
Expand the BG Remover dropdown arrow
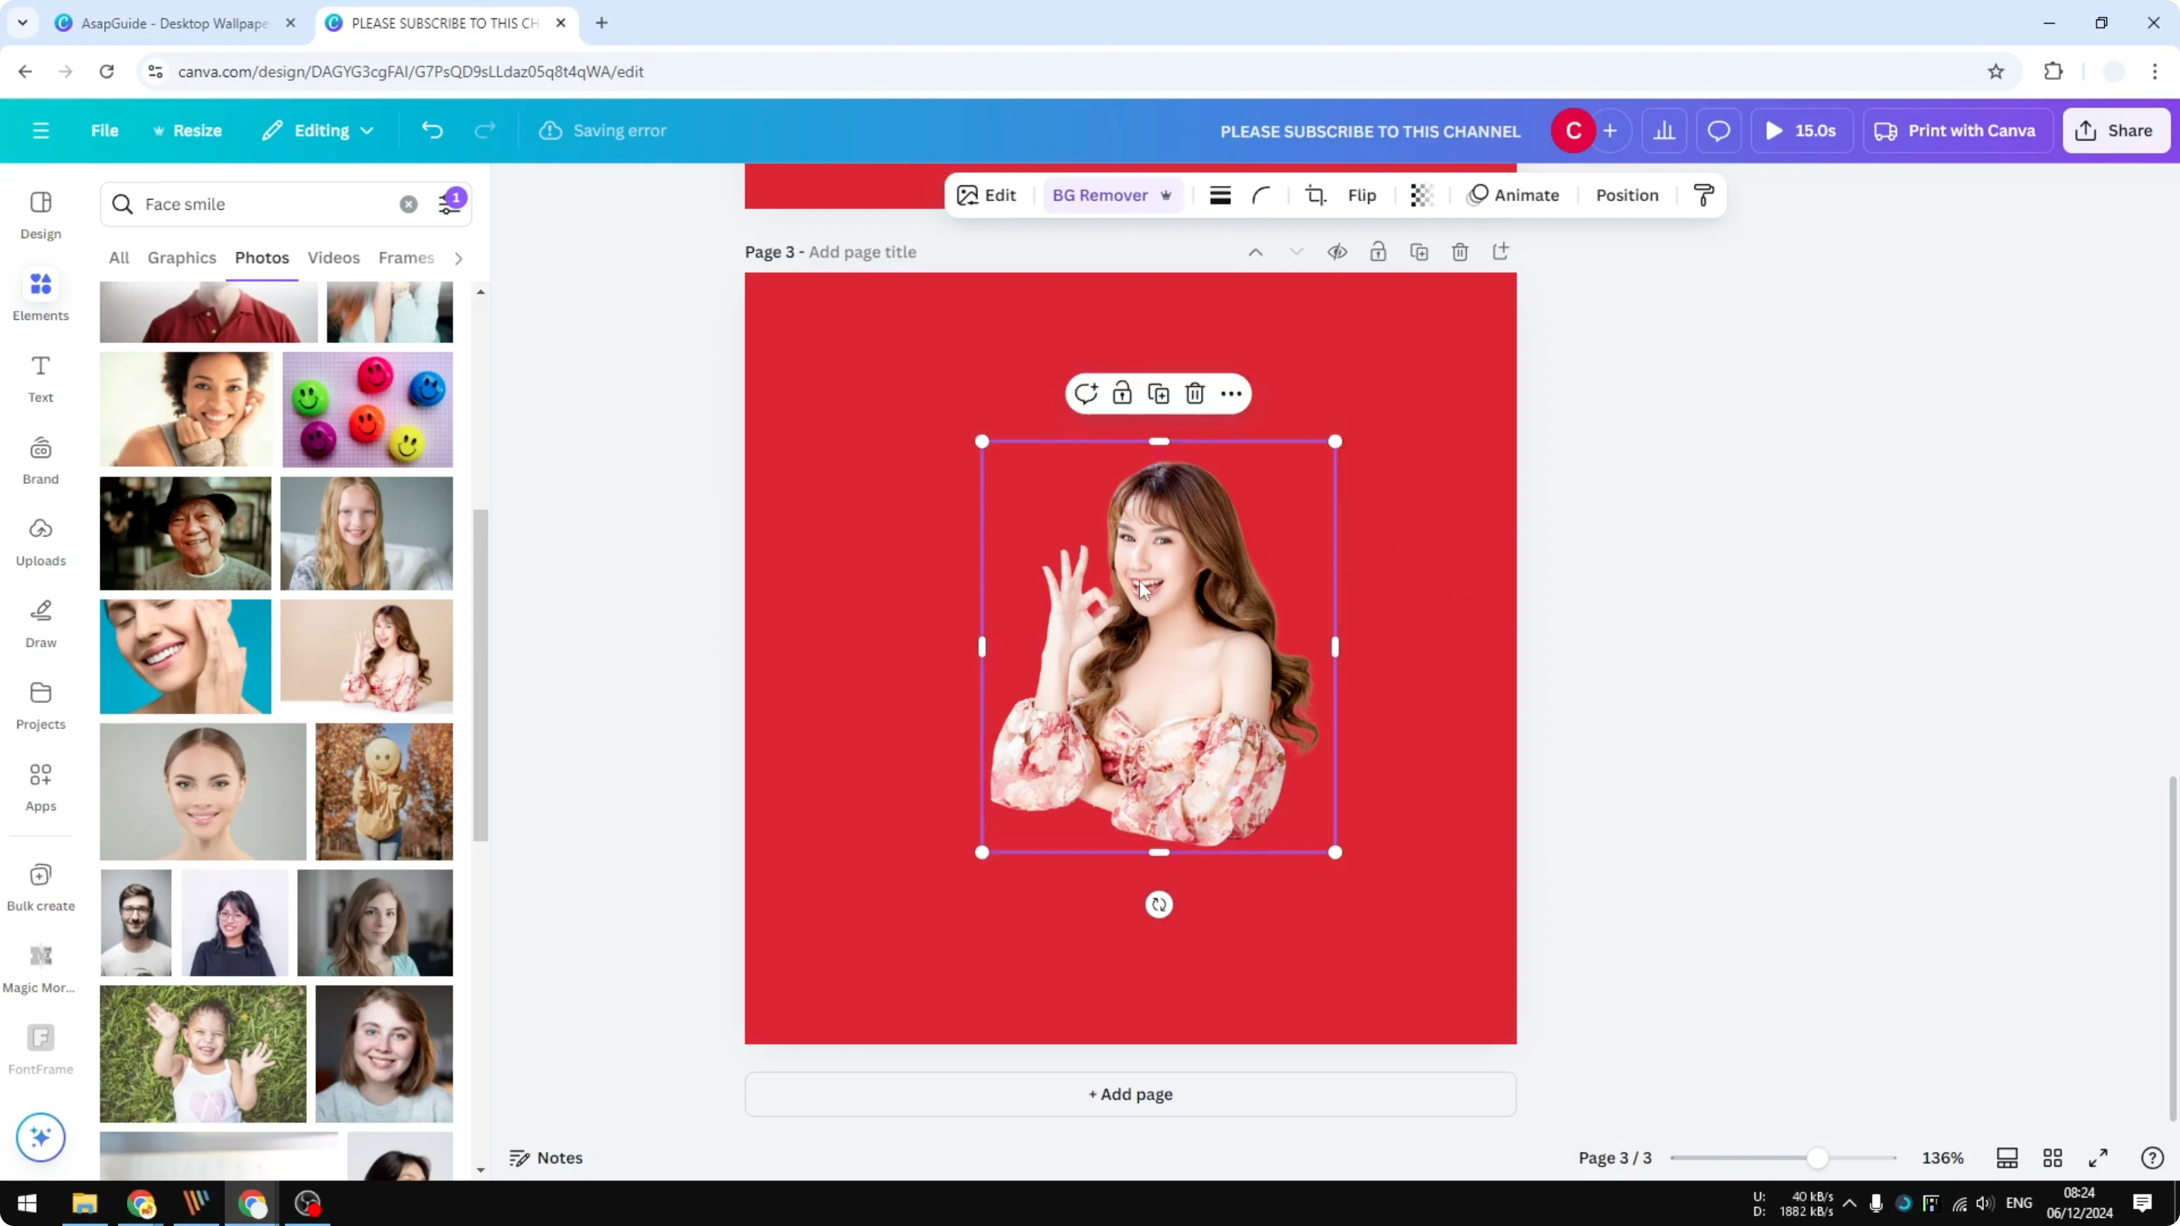pos(1167,195)
